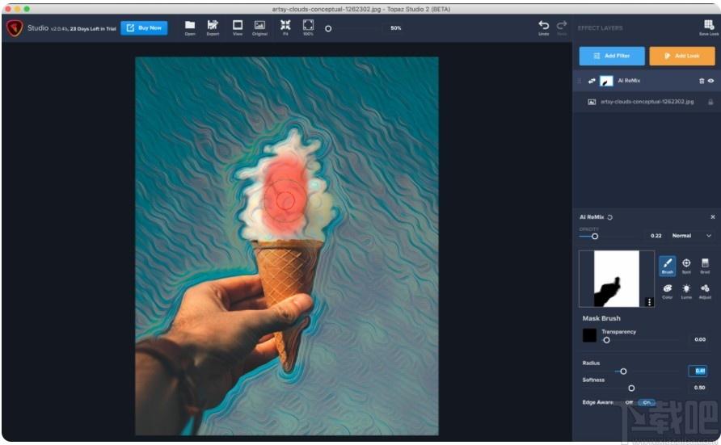Select the Gradient mask tool
This screenshot has width=721, height=445.
705,266
